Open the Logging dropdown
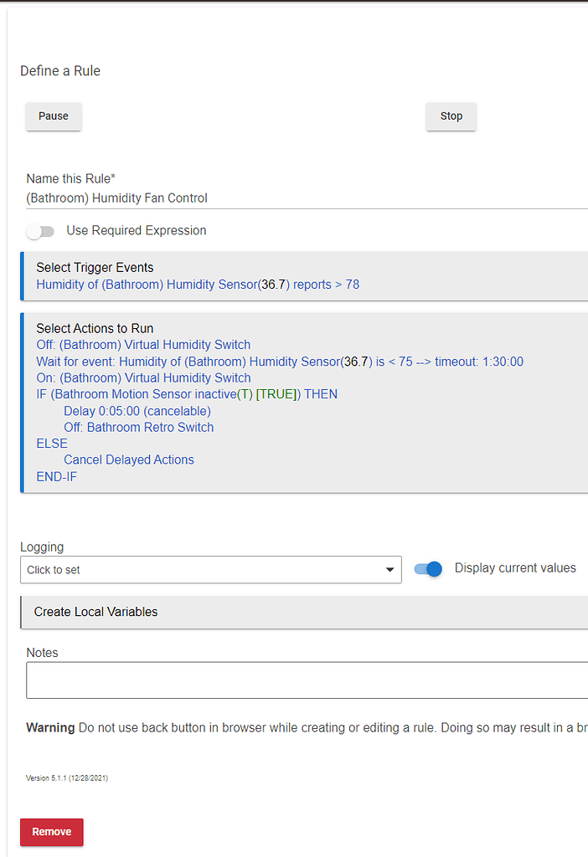This screenshot has height=857, width=588. click(209, 570)
